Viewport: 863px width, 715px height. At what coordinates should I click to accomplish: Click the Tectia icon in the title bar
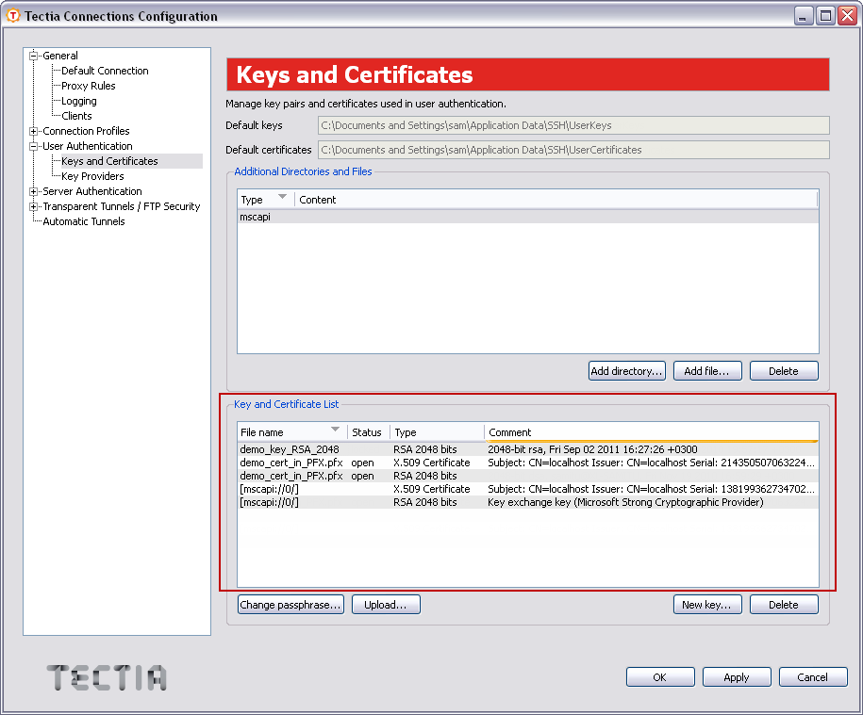pos(13,15)
